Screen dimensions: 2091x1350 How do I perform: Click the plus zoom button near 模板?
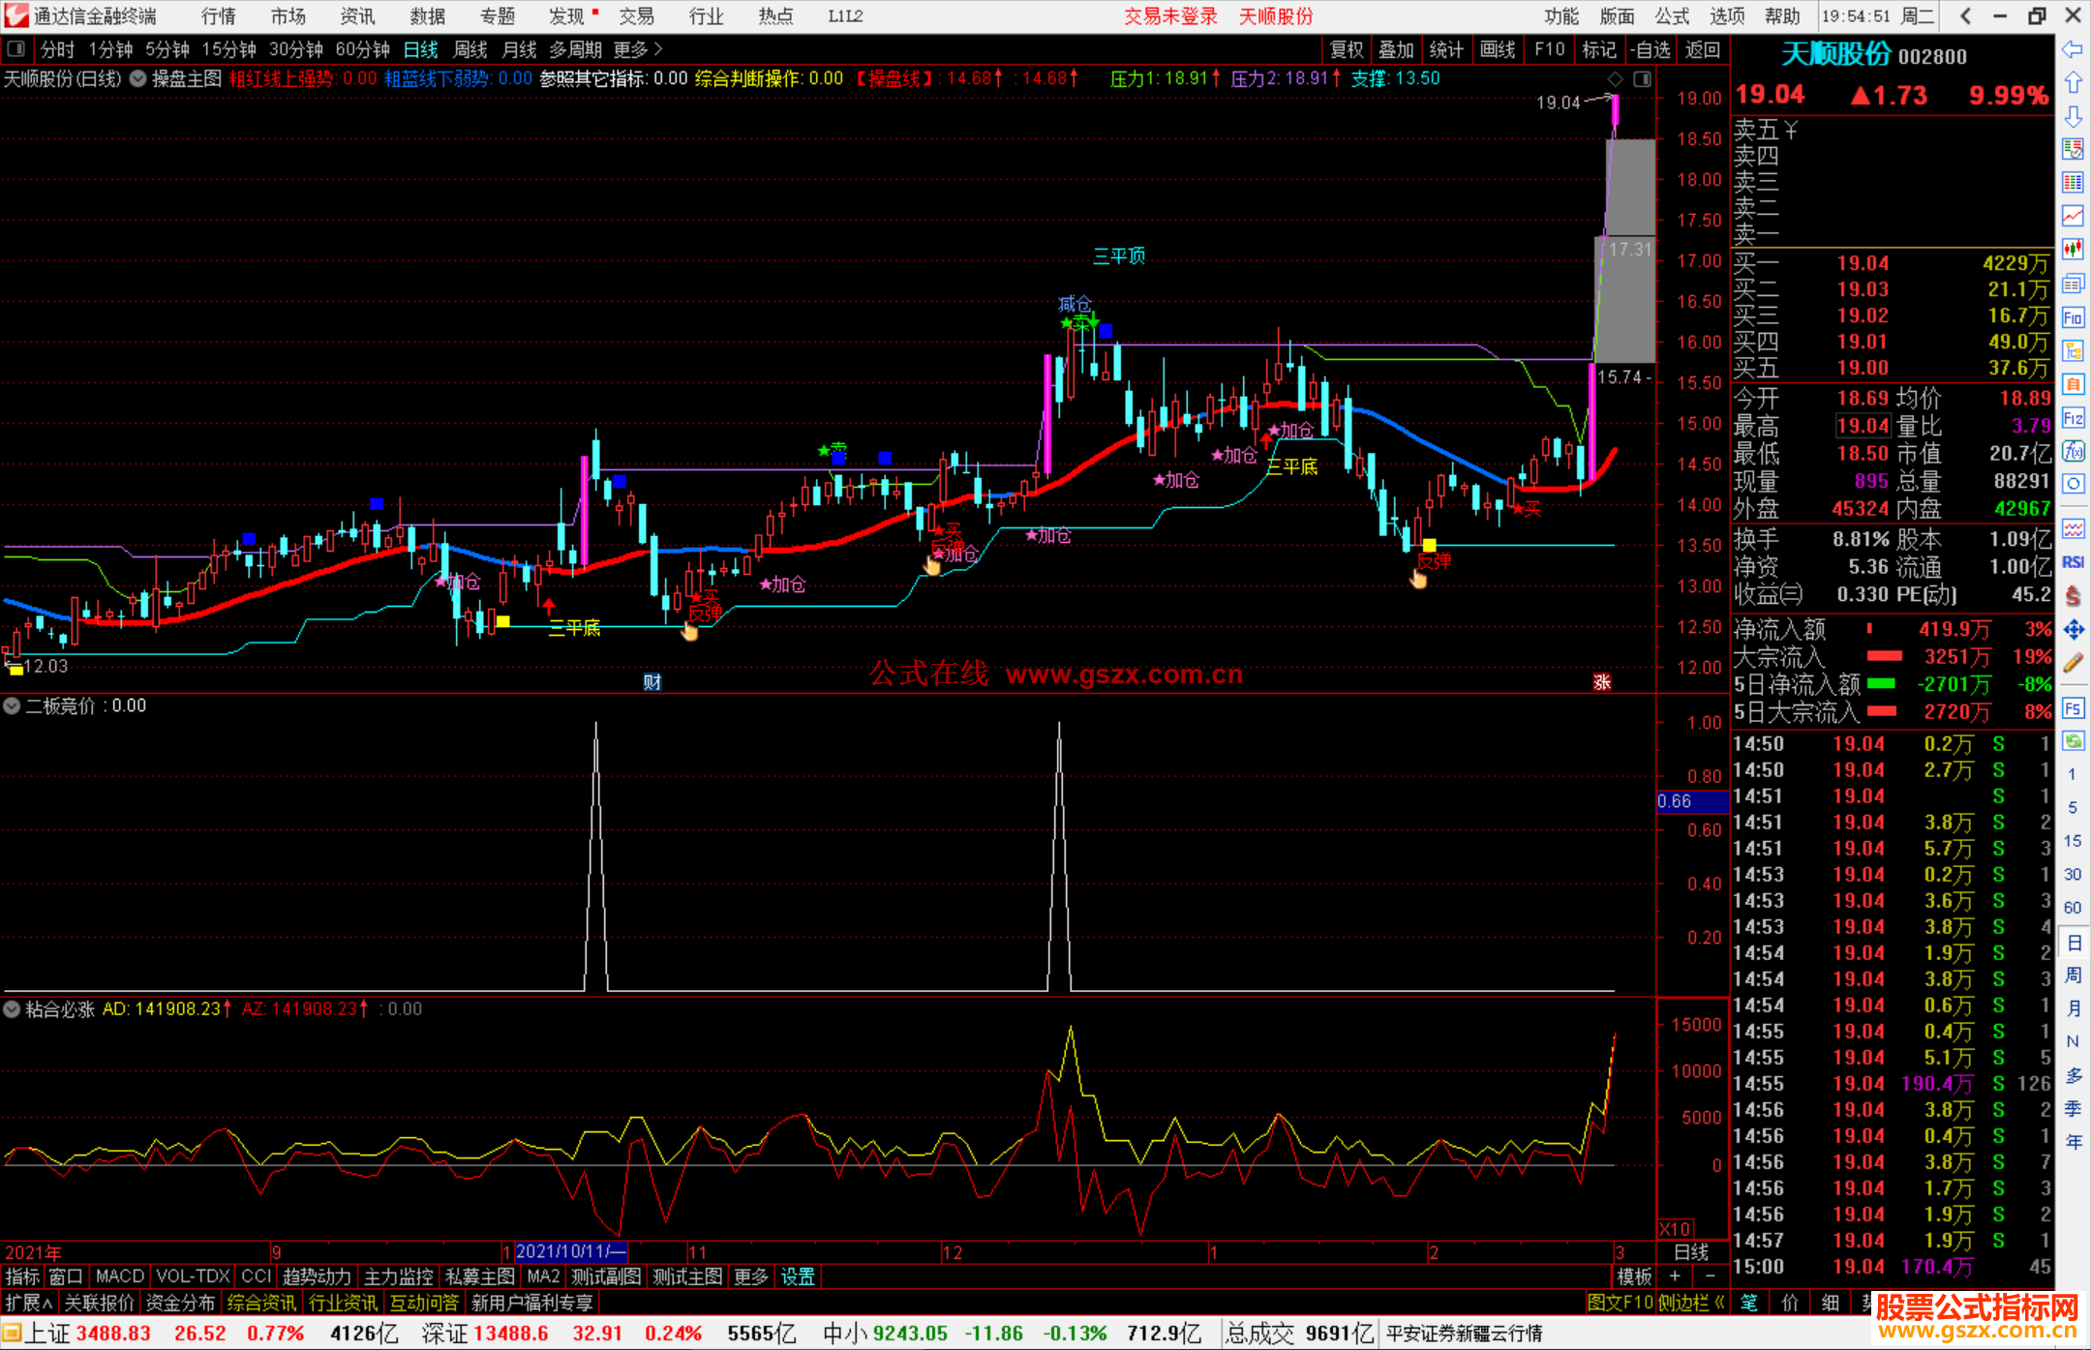[x=1676, y=1276]
